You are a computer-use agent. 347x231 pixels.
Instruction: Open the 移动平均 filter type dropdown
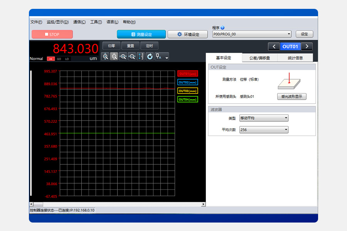pyautogui.click(x=264, y=118)
